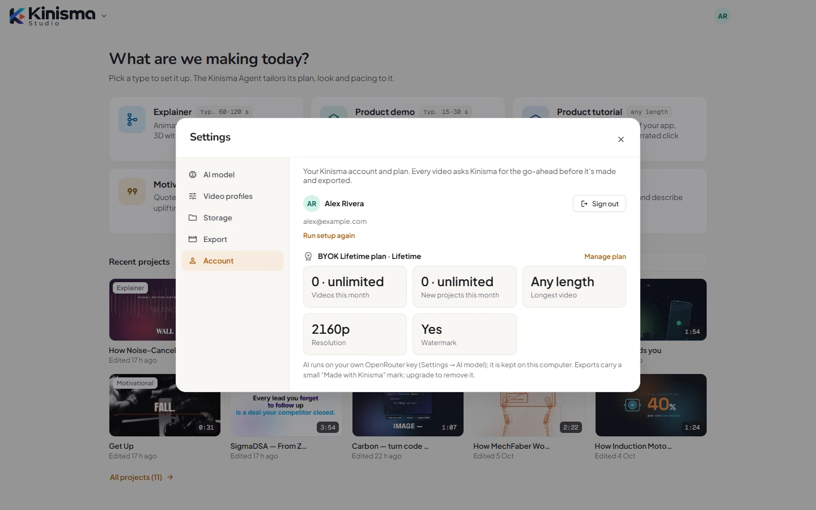Click the 'Any length' longest video card

coord(574,287)
